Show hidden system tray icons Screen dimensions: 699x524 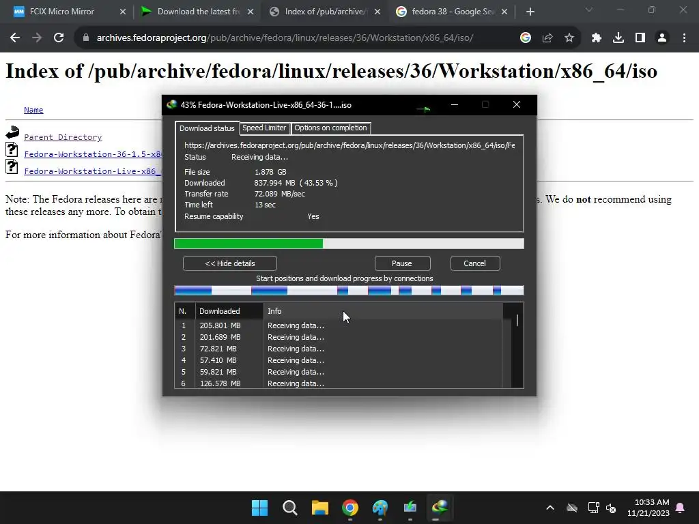550,508
